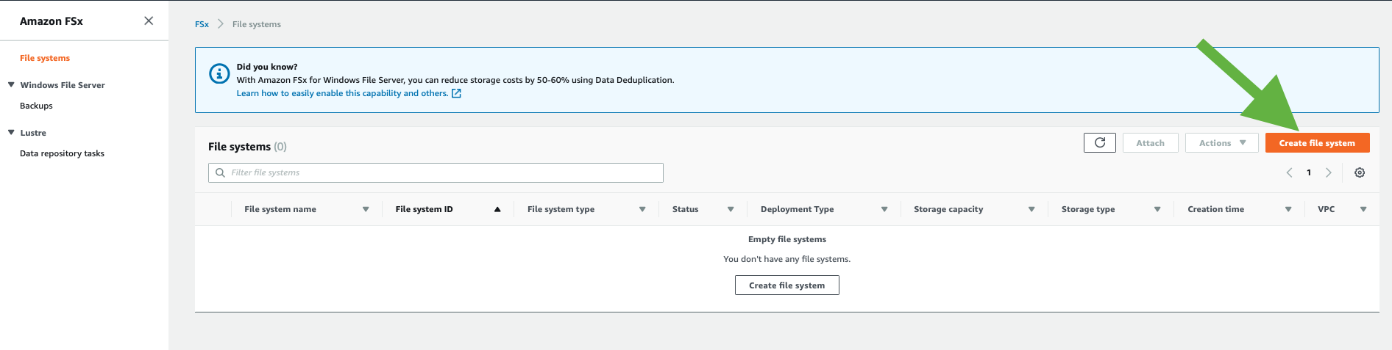Go to previous page of file systems
1392x350 pixels.
1289,172
